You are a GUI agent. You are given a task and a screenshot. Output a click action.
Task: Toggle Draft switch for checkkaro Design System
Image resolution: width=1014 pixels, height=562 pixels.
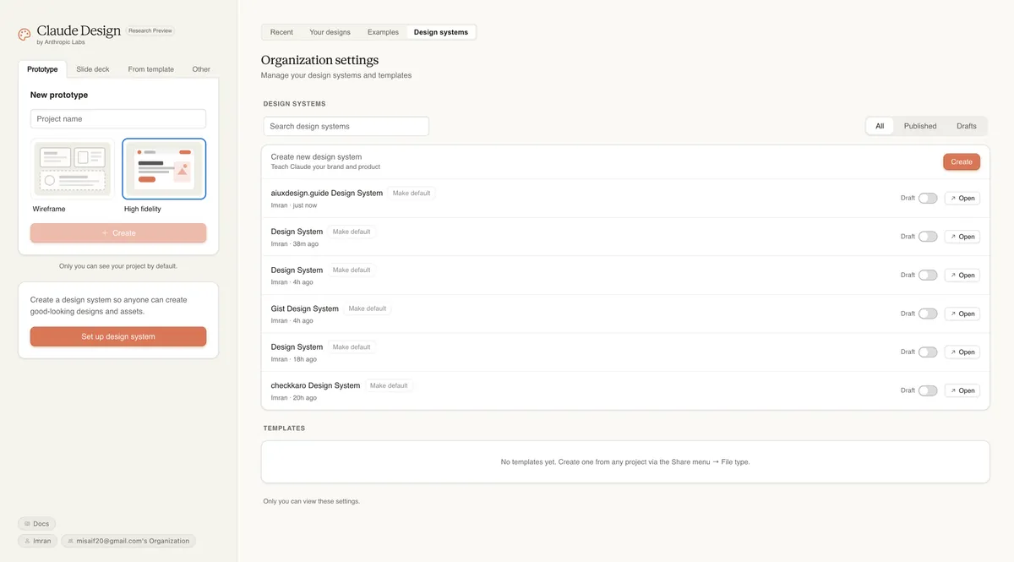coord(927,390)
